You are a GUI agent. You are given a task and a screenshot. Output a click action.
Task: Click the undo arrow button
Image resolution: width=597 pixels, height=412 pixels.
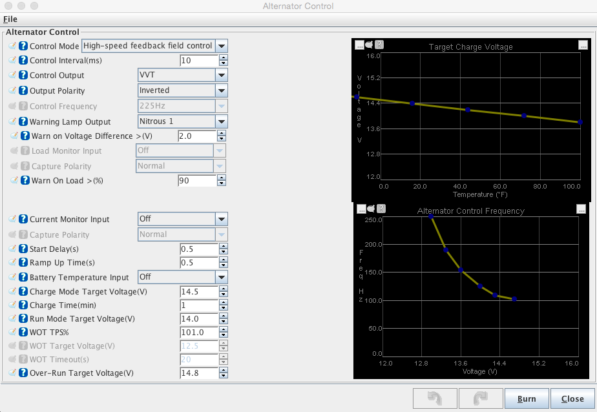pos(434,398)
